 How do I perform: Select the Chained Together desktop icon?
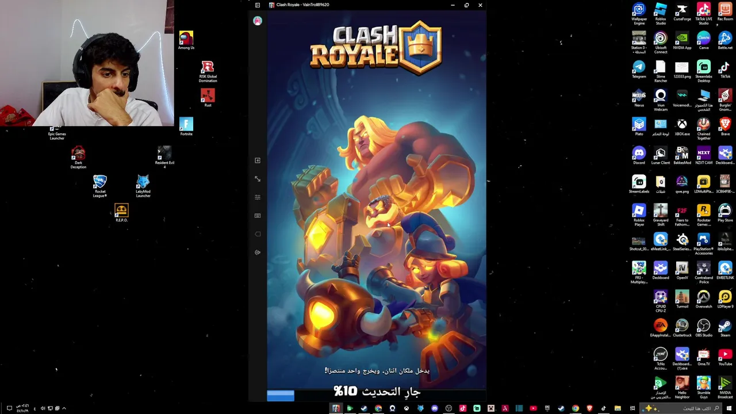[x=704, y=129]
